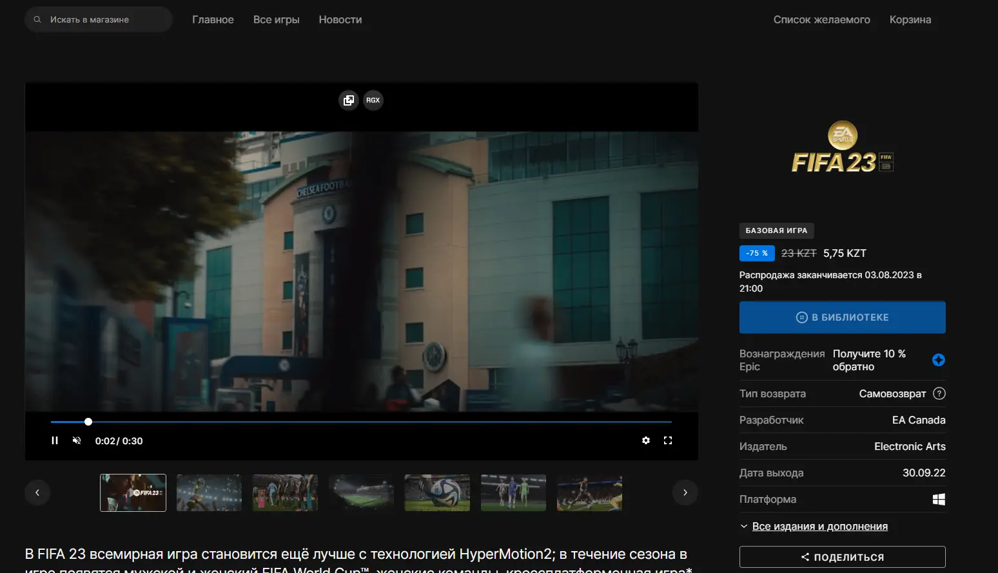Click the overlay copy icon above the video
Screen dimensions: 998x573
pos(349,100)
